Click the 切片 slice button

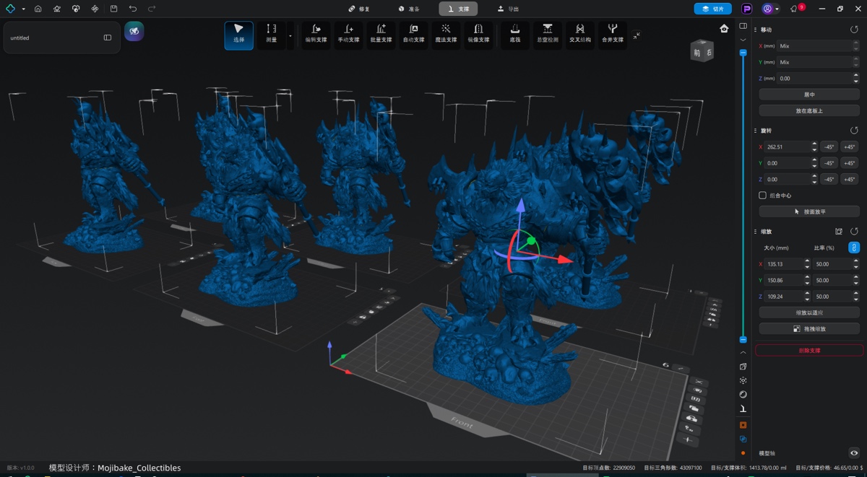pyautogui.click(x=712, y=9)
